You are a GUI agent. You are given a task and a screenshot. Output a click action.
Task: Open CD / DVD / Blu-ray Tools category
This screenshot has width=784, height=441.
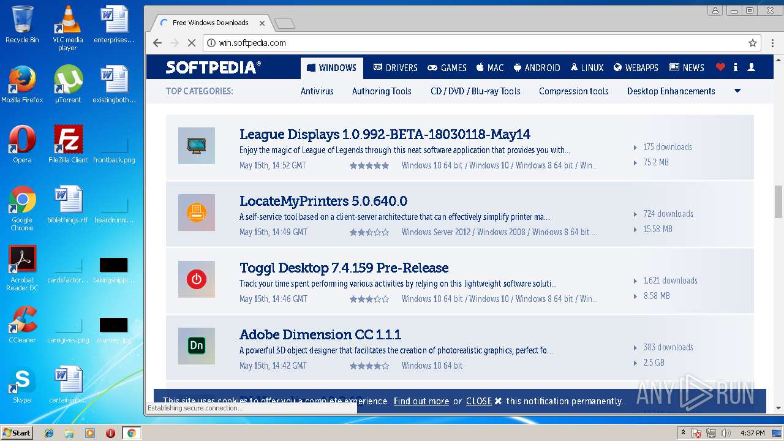475,91
